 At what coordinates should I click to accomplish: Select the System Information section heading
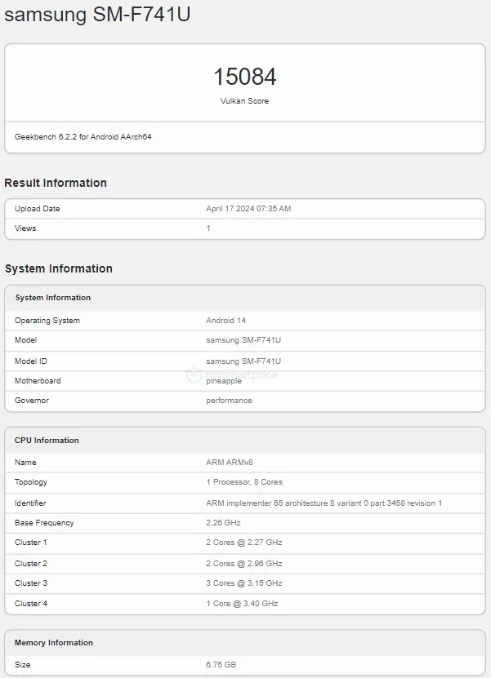[59, 268]
